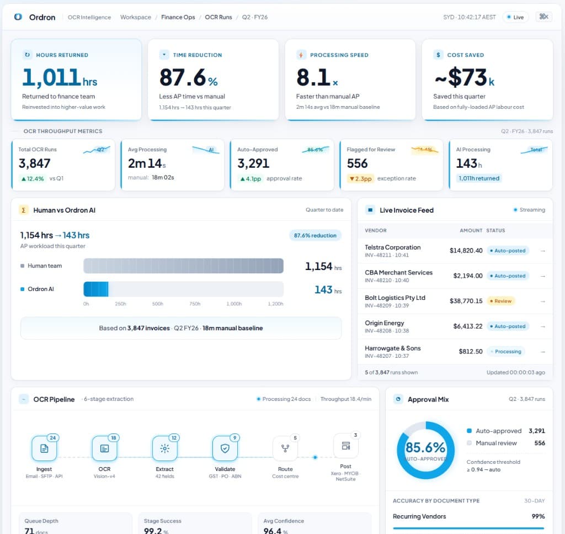Viewport: 565px width, 534px height.
Task: Toggle the Auto-approved legend swatch
Action: [469, 431]
